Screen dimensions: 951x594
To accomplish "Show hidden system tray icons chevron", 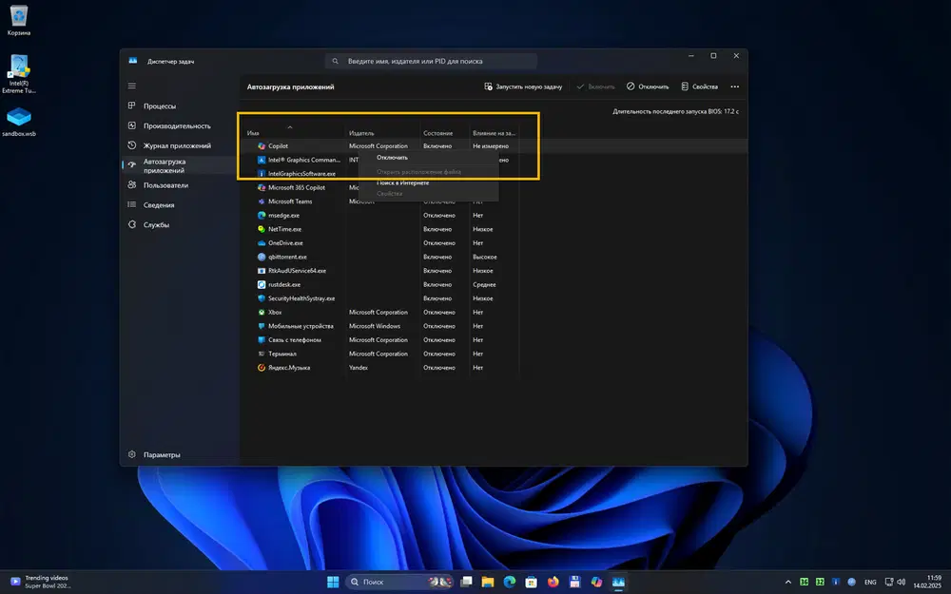I will pos(787,581).
